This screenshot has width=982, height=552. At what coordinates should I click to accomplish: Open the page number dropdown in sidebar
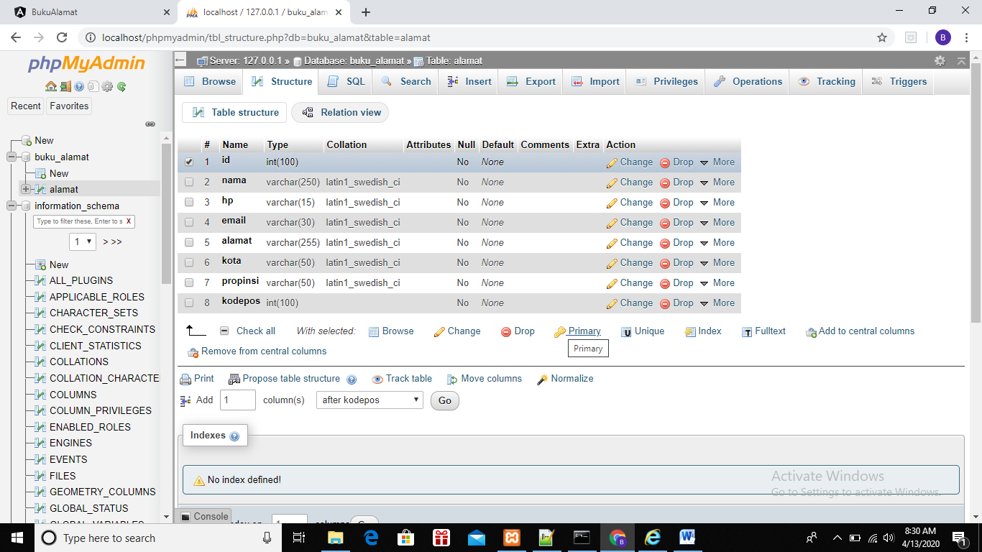83,241
